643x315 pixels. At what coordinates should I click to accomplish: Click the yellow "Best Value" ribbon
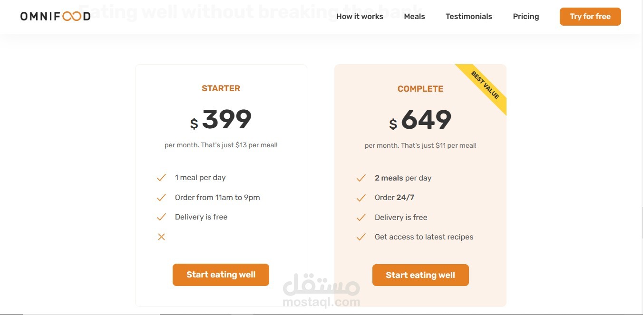click(x=486, y=86)
